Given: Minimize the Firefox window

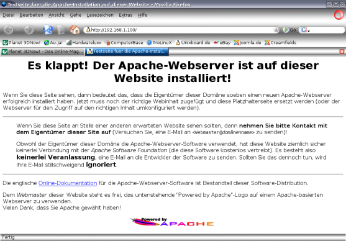Looking at the screenshot, I should 329,4.
